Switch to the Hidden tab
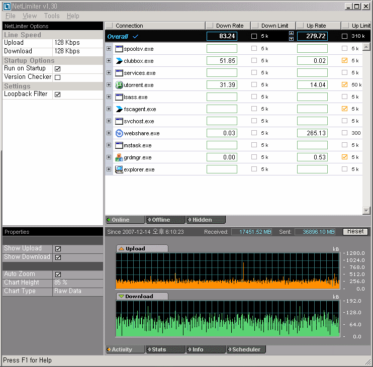Viewport: 373px width, 367px height. pos(206,220)
